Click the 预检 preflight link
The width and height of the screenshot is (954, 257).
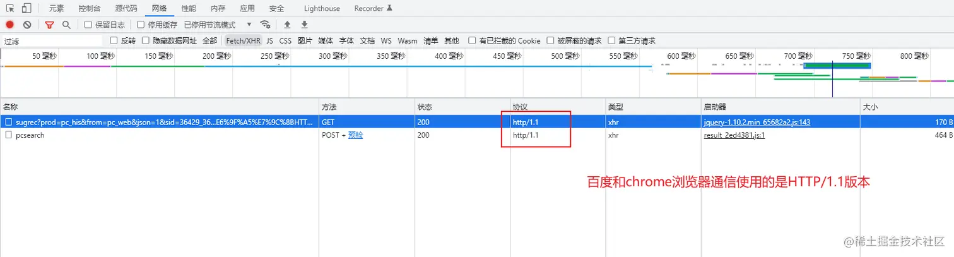[356, 135]
